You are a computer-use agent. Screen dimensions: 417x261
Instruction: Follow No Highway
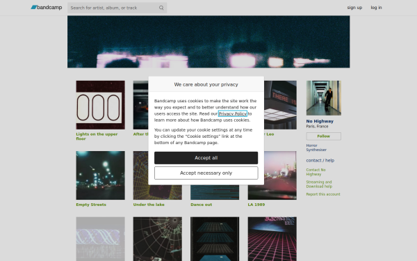[324, 136]
